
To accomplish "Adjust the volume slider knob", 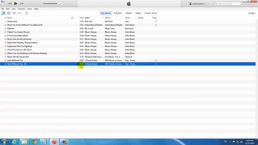I will pyautogui.click(x=58, y=4).
